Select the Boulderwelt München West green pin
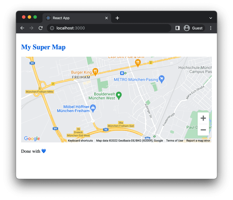Image resolution: width=233 pixels, height=200 pixels. (119, 95)
